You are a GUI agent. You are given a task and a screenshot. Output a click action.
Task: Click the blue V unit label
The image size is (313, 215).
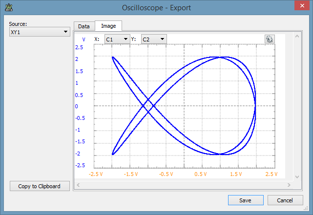83,39
